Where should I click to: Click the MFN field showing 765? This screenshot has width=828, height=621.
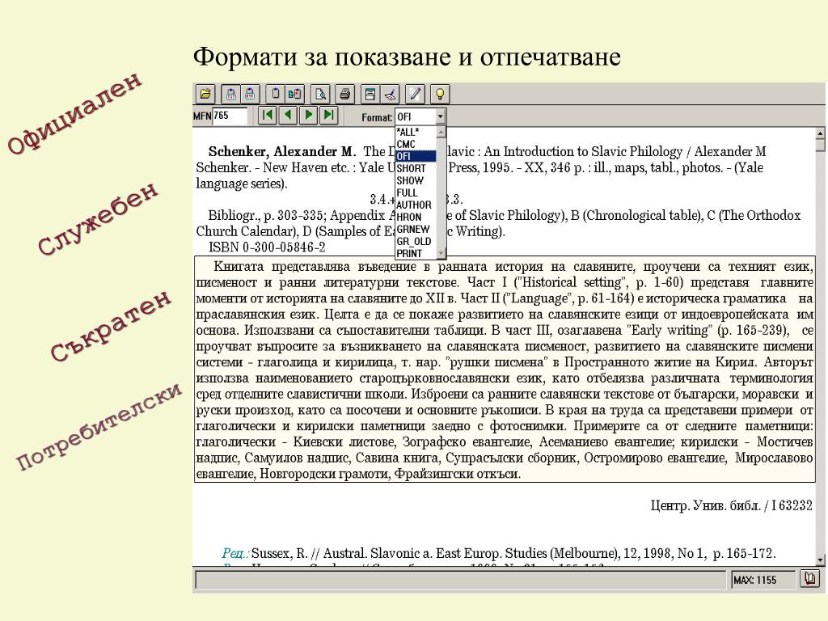tap(229, 116)
